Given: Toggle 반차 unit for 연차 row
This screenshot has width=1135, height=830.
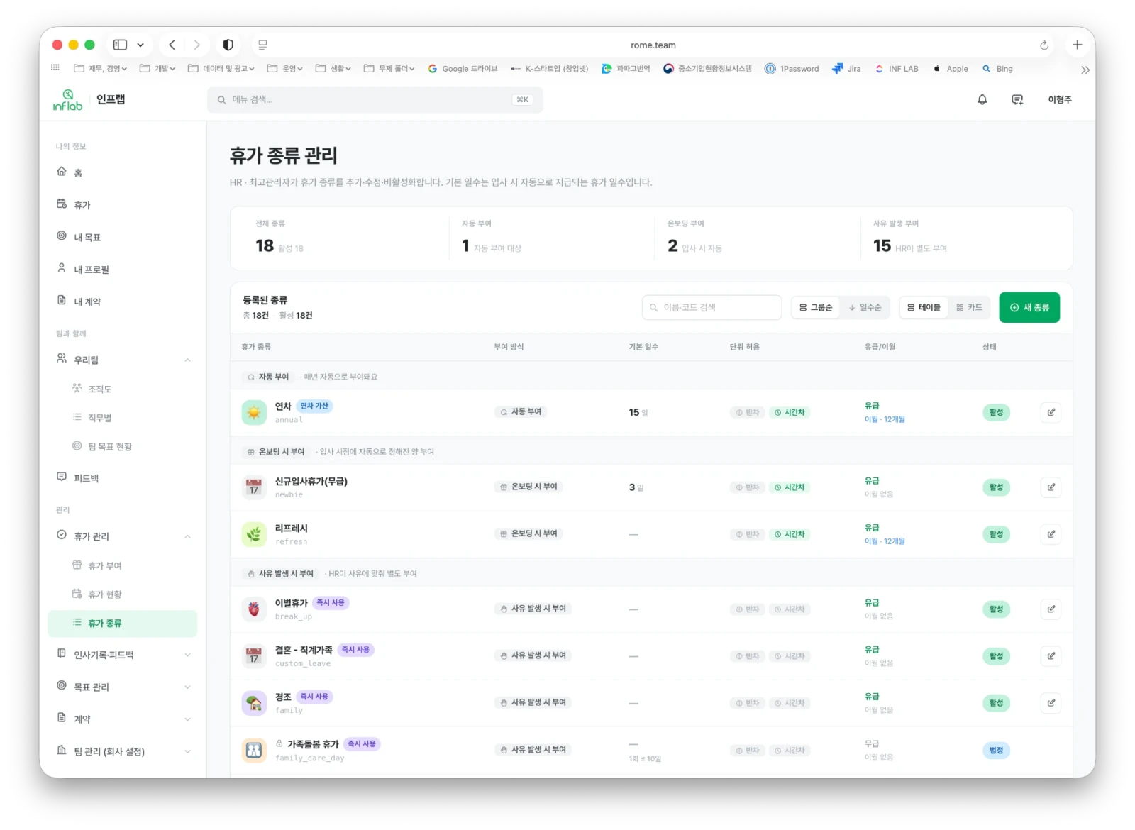Looking at the screenshot, I should click(748, 412).
